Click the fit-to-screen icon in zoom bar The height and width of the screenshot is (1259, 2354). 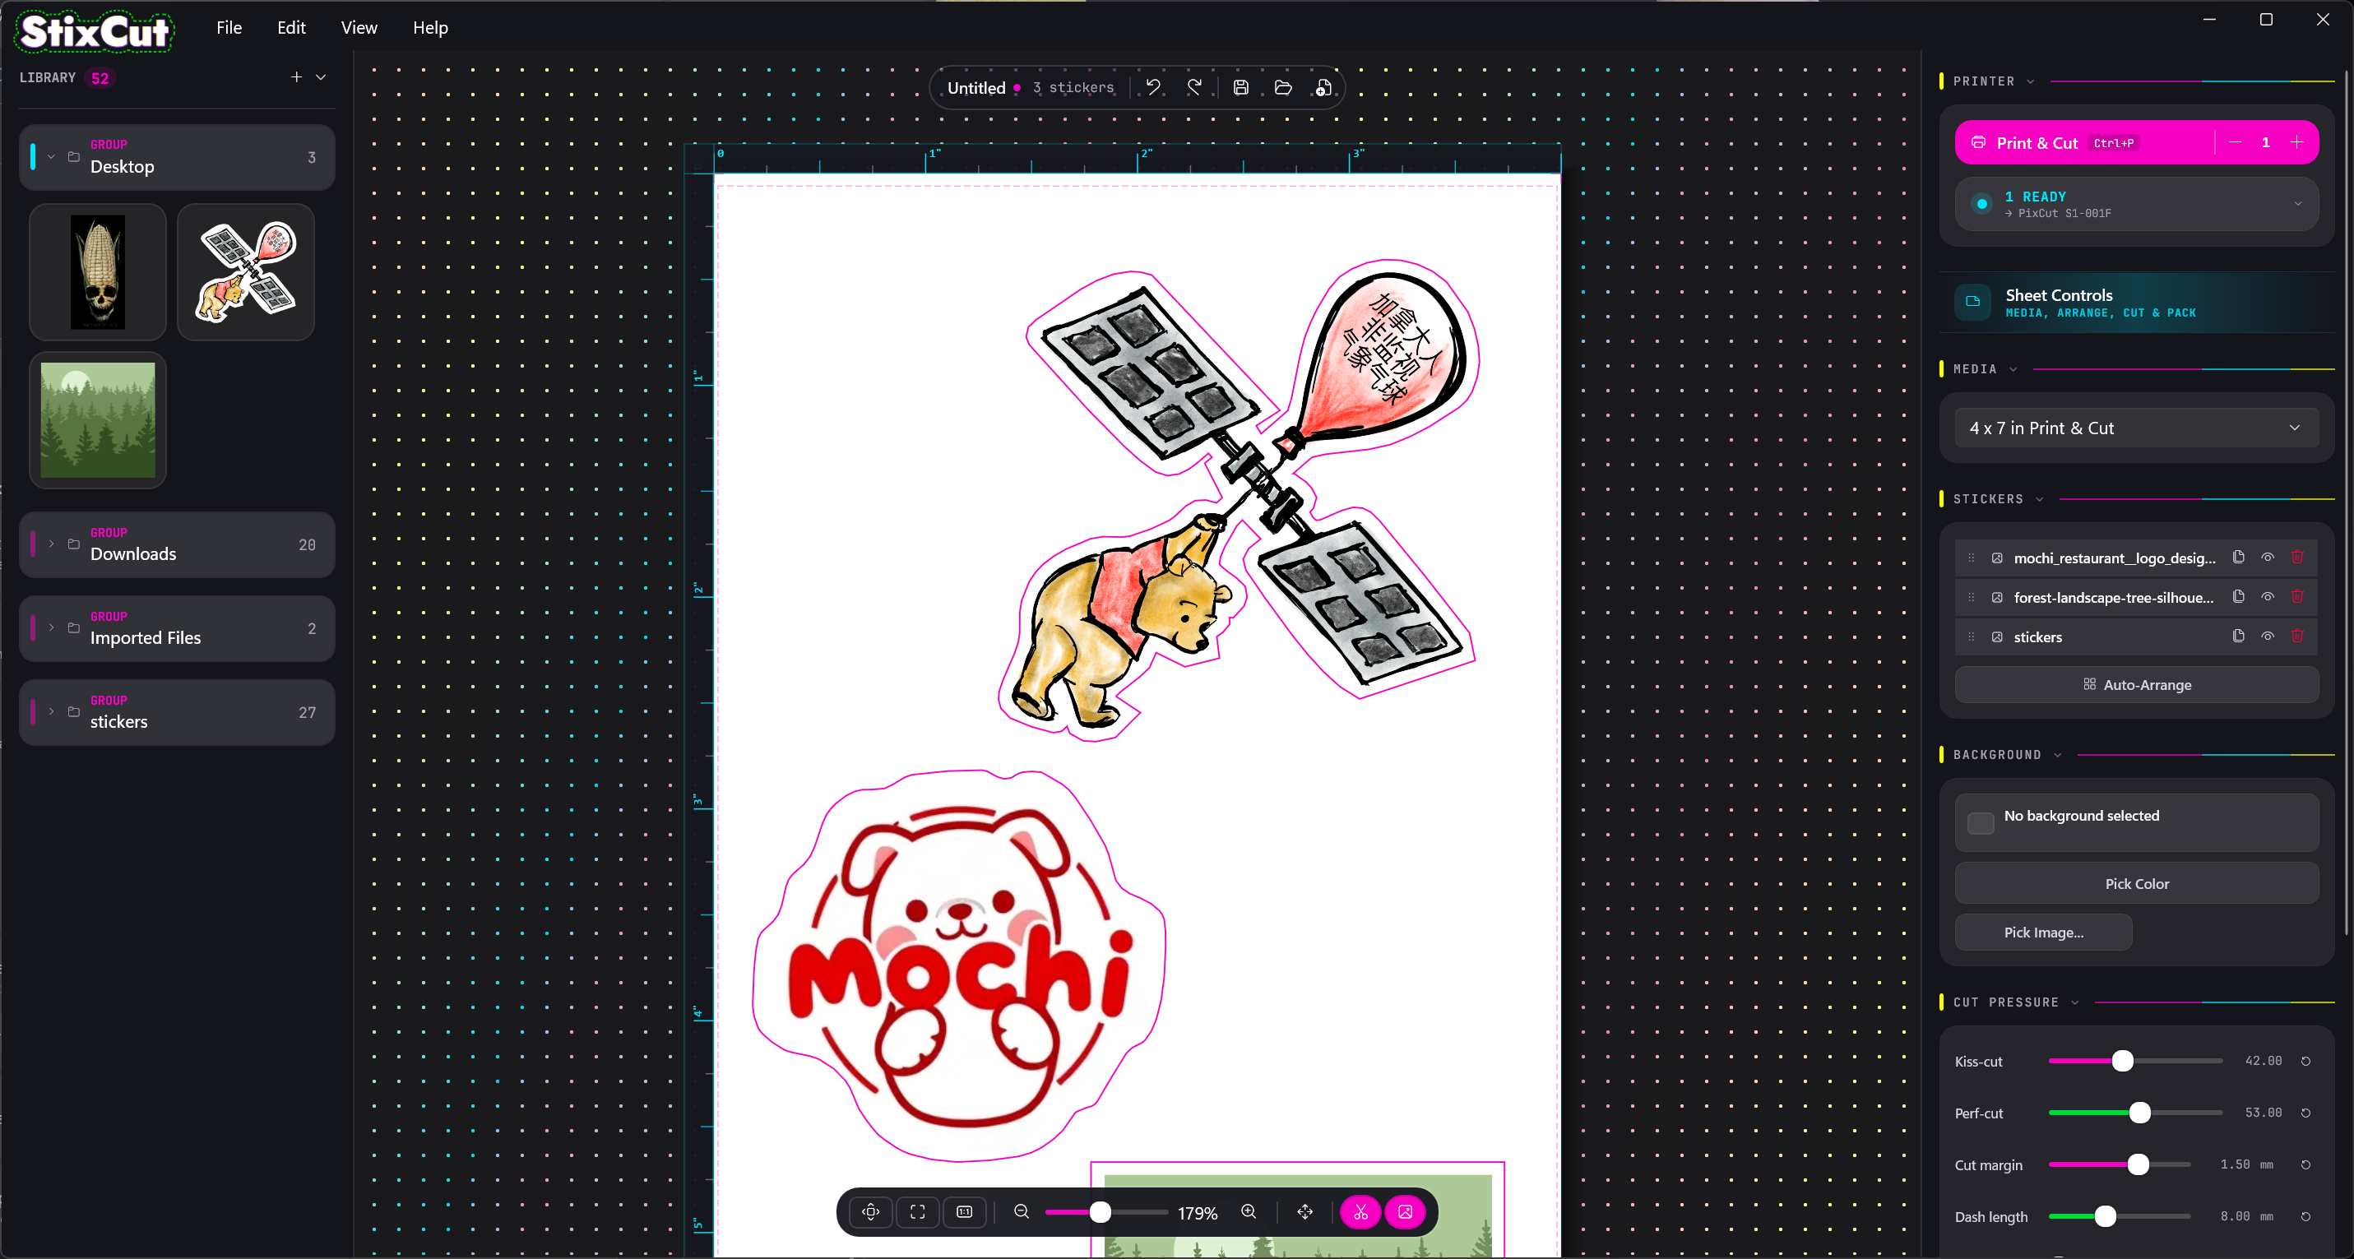(917, 1211)
